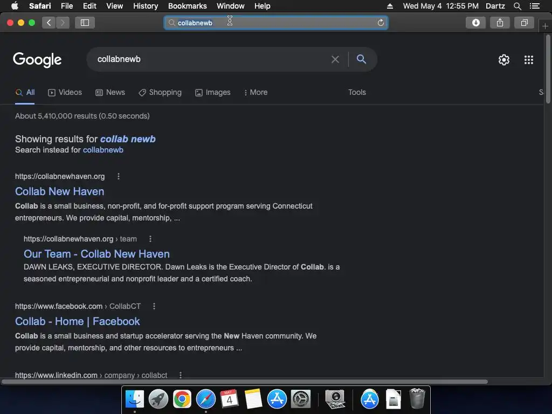The width and height of the screenshot is (552, 414).
Task: Open Notes from the Dock
Action: [253, 399]
